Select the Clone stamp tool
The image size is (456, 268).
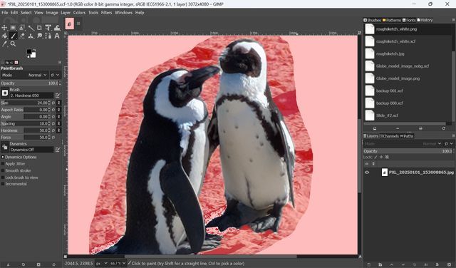(31, 36)
